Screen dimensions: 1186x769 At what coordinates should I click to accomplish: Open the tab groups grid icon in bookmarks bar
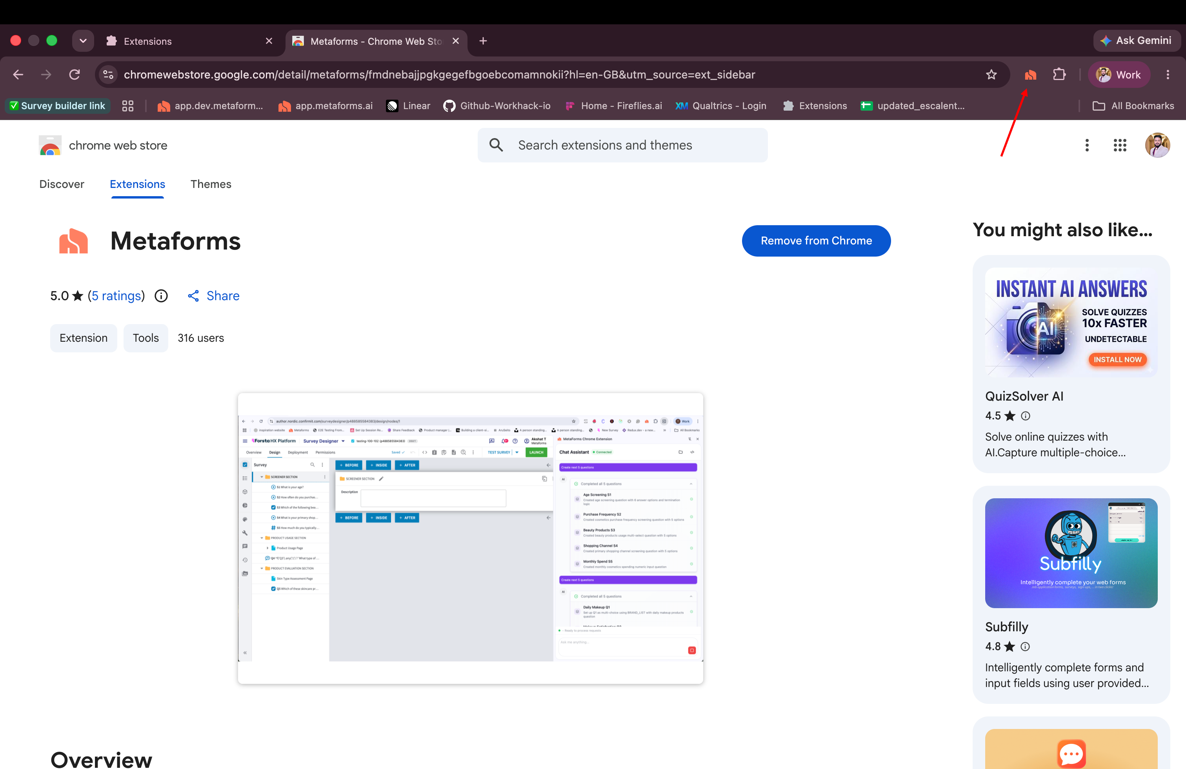pyautogui.click(x=127, y=106)
